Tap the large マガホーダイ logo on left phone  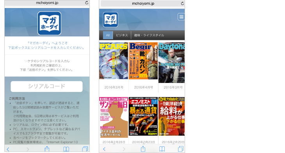[49, 23]
